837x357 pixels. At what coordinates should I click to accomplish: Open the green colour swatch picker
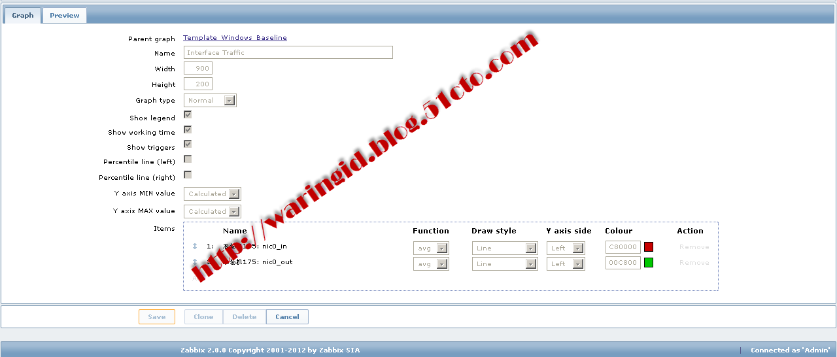pyautogui.click(x=649, y=262)
